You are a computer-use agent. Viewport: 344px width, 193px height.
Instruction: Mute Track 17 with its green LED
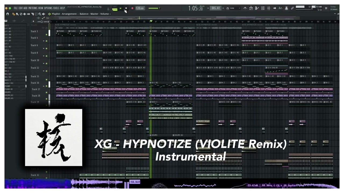coord(46,92)
